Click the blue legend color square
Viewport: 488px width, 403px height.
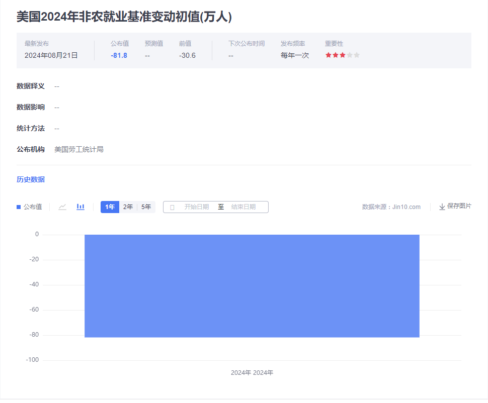[19, 207]
